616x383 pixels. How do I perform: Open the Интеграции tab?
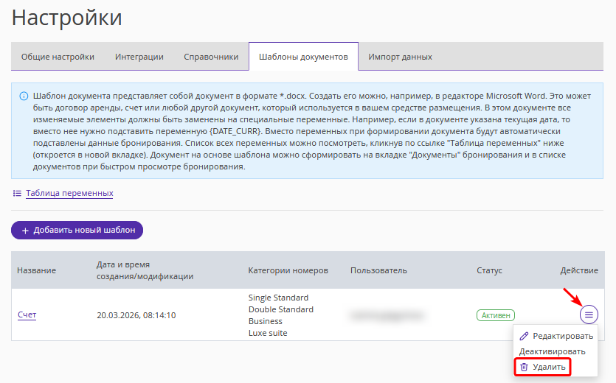click(139, 57)
